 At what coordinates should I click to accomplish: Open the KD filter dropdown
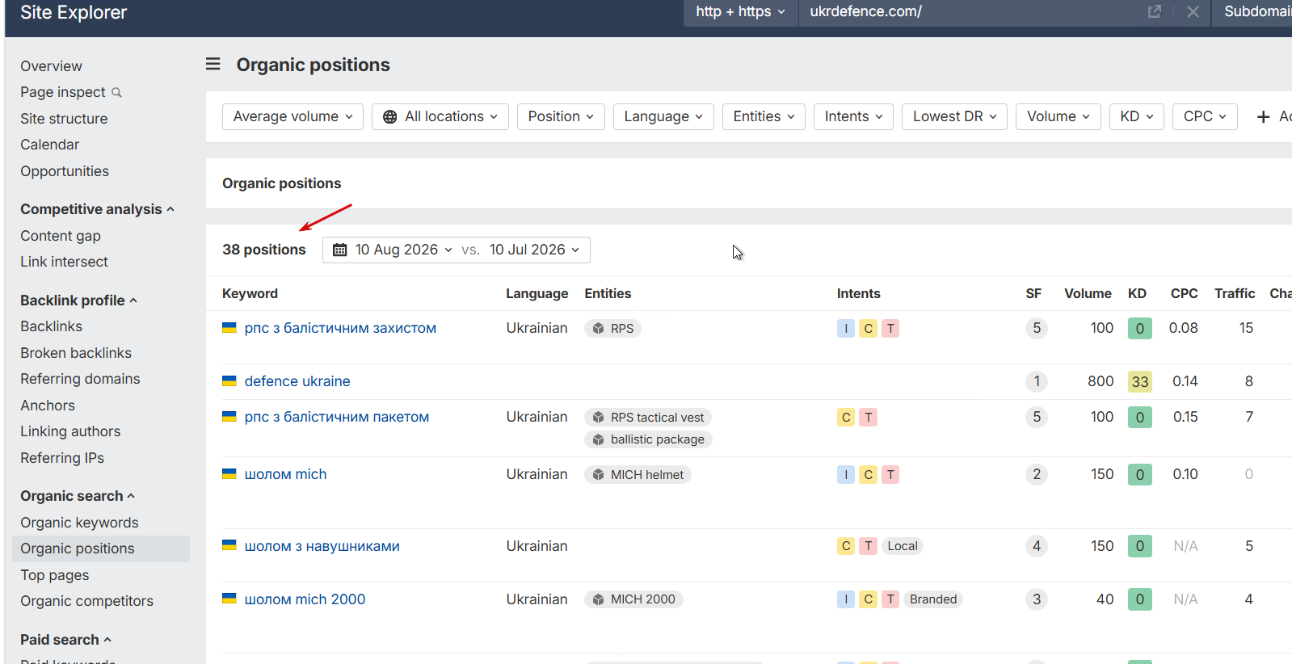point(1137,117)
